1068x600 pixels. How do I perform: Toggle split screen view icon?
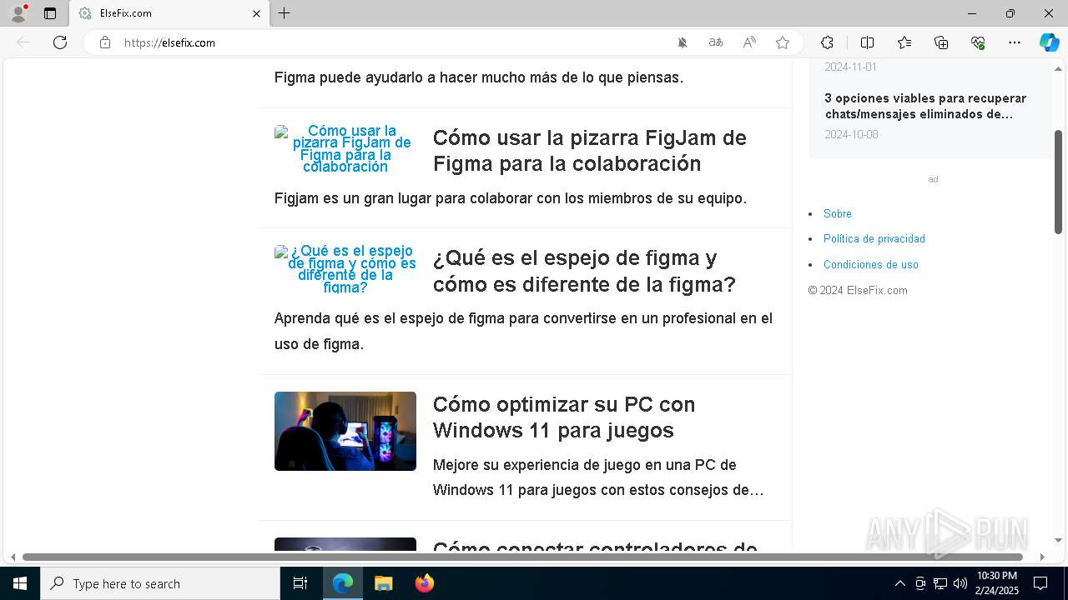pyautogui.click(x=867, y=42)
